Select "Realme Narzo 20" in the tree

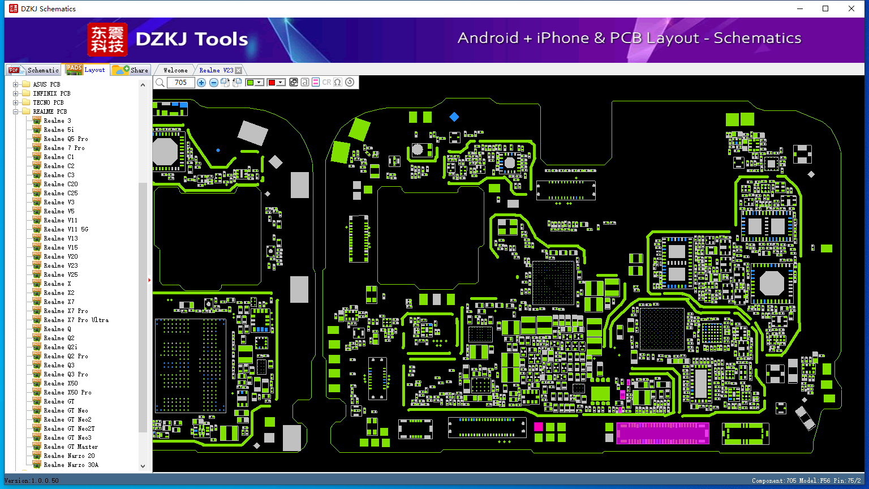pyautogui.click(x=69, y=456)
